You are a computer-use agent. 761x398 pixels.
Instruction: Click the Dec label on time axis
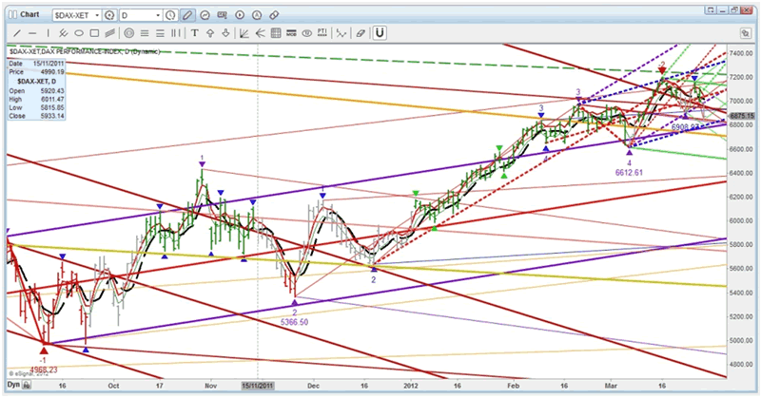pyautogui.click(x=313, y=386)
